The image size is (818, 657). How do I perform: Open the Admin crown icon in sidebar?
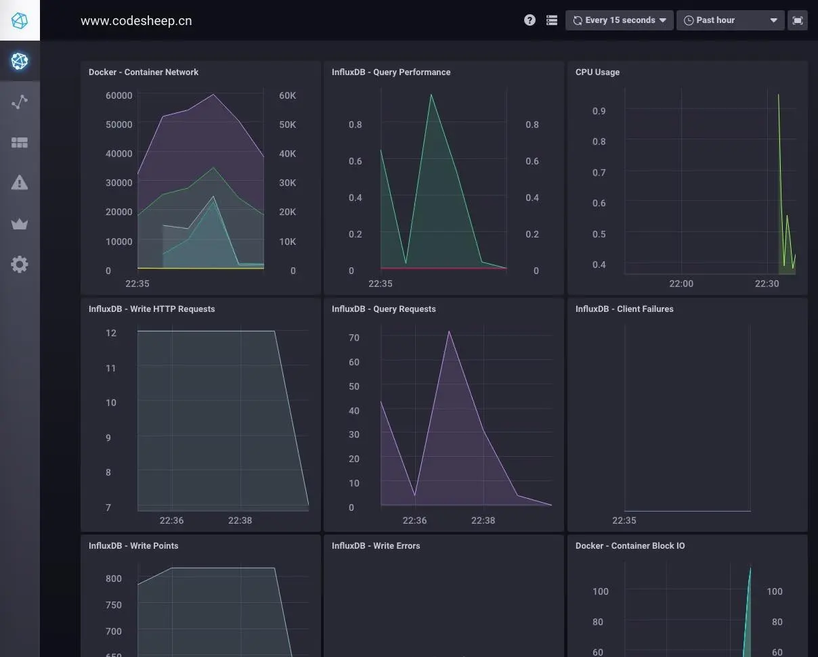(x=20, y=224)
